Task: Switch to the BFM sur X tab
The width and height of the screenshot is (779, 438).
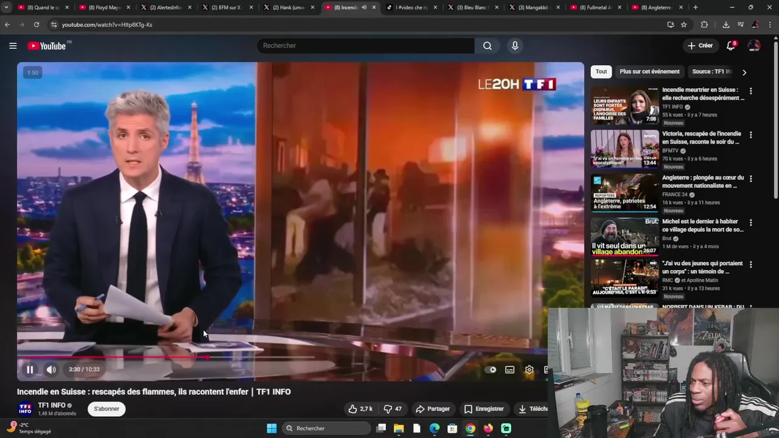Action: pyautogui.click(x=226, y=7)
